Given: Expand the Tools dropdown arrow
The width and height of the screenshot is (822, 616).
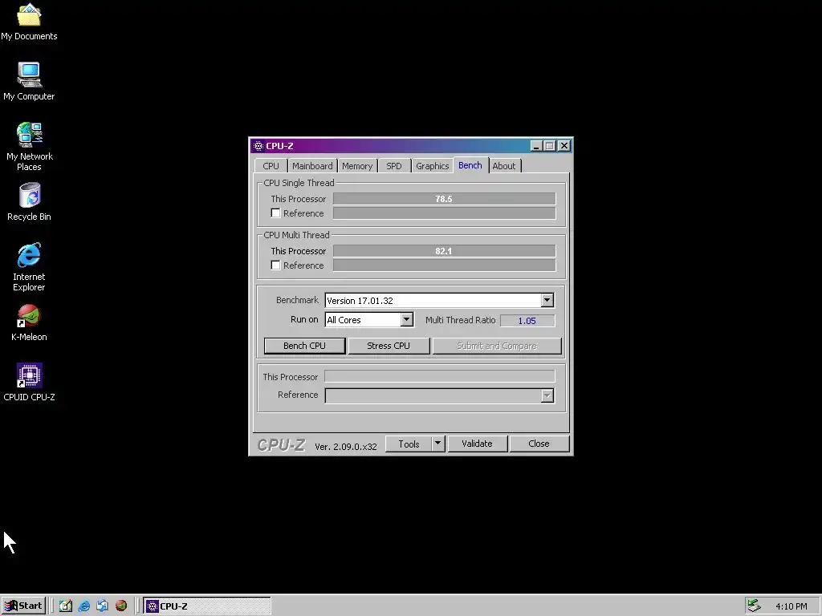Looking at the screenshot, I should pos(437,444).
